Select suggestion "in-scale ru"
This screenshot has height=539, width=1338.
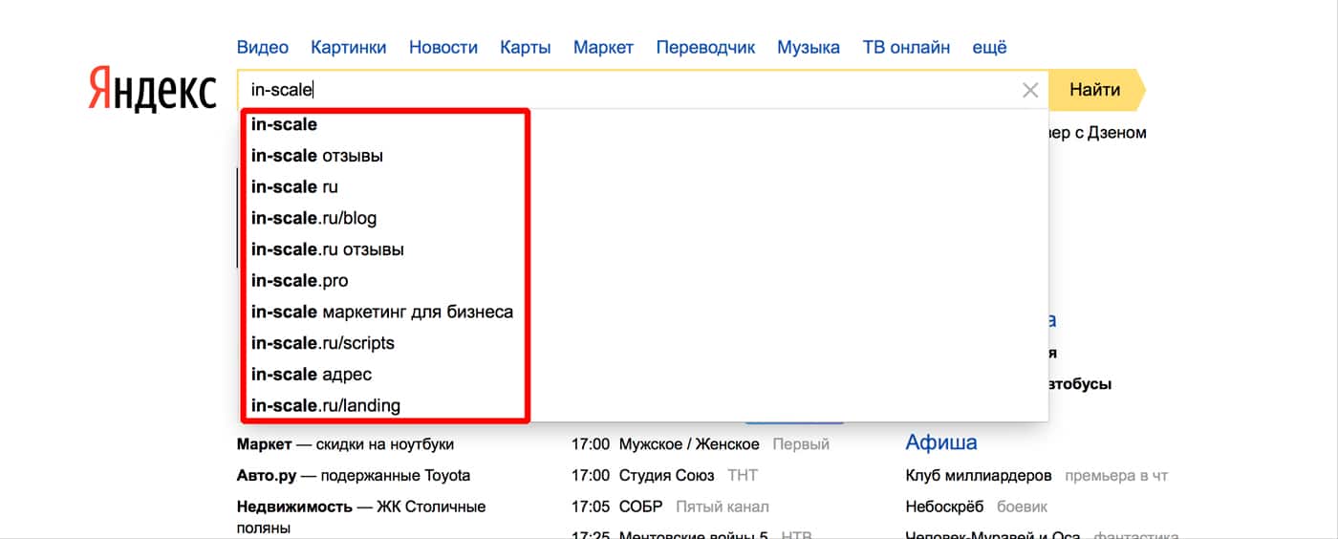pos(643,187)
